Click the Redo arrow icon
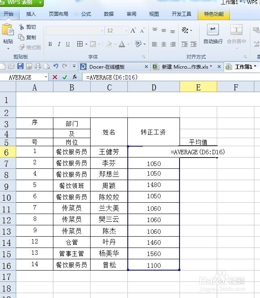This screenshot has width=260, height=298. [x=65, y=66]
